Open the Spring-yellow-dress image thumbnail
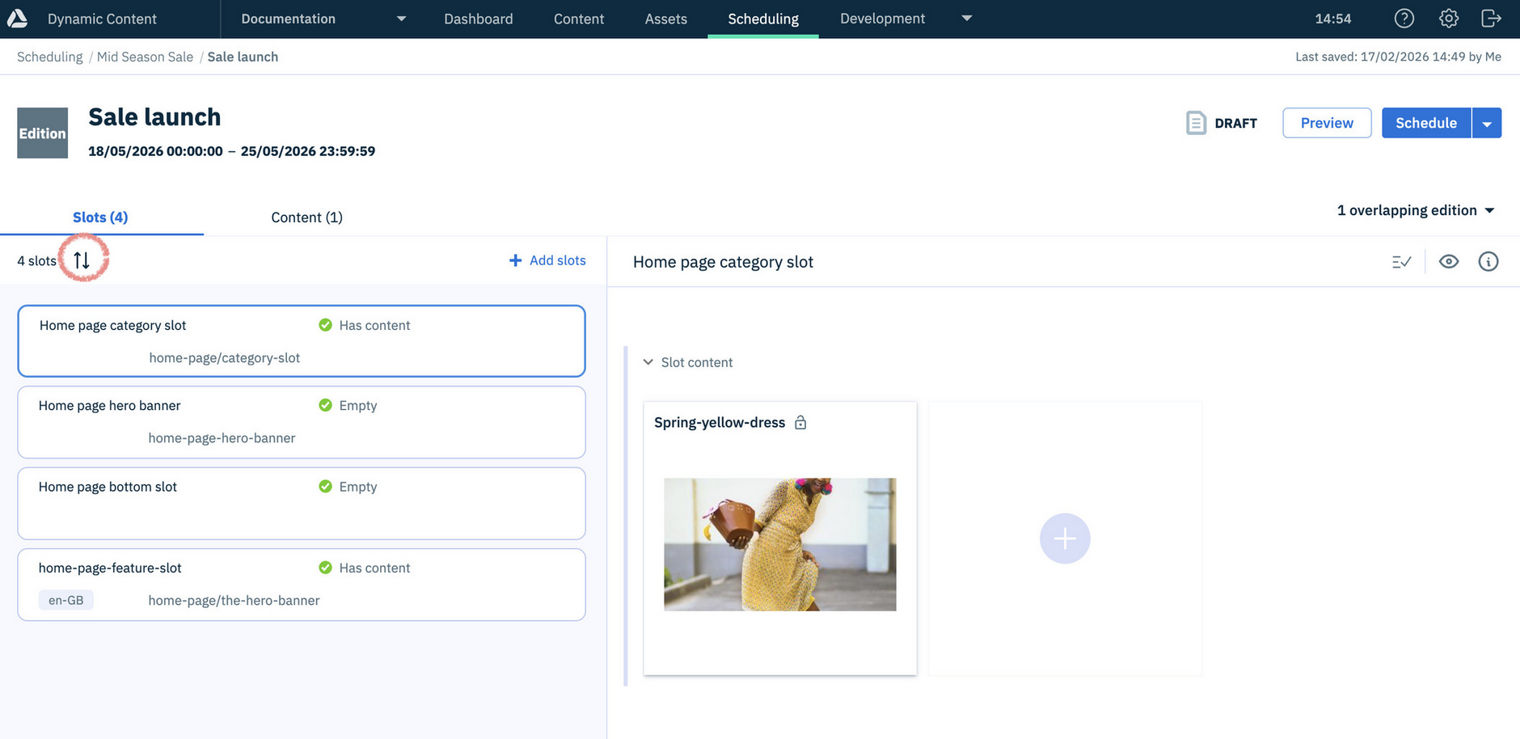Image resolution: width=1520 pixels, height=739 pixels. click(x=779, y=544)
